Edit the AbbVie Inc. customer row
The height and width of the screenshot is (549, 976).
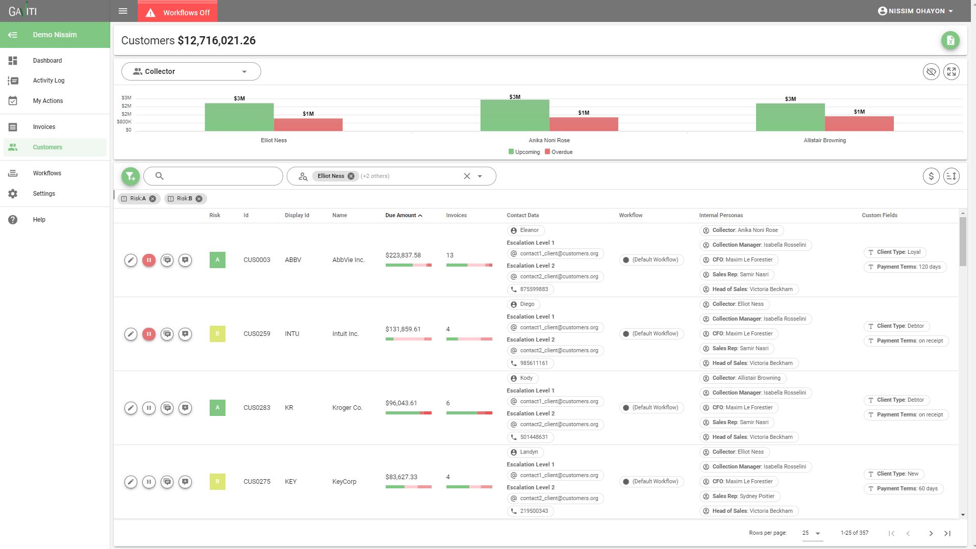[x=131, y=260]
